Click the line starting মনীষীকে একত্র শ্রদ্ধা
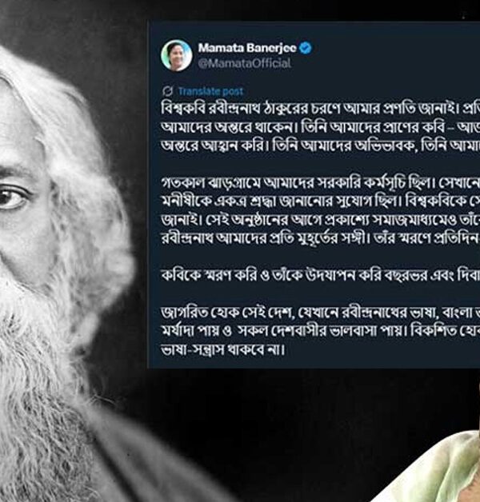The width and height of the screenshot is (480, 502). point(321,201)
